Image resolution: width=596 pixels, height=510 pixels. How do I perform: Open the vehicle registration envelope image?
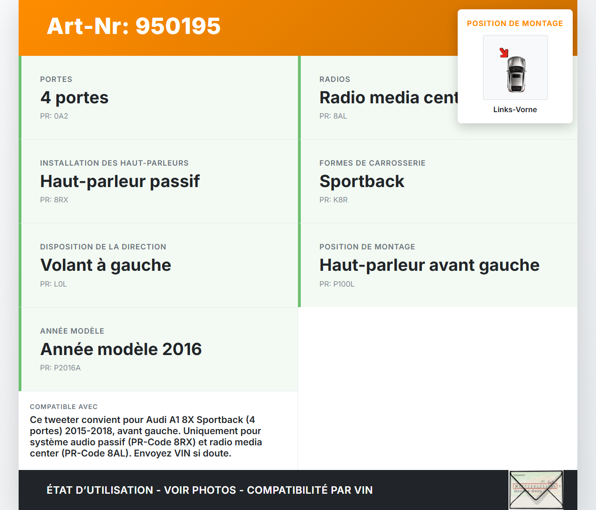coord(536,490)
